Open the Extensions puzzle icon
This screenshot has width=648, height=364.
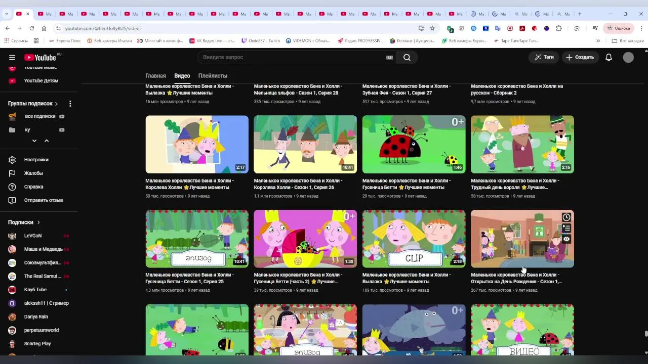point(559,28)
